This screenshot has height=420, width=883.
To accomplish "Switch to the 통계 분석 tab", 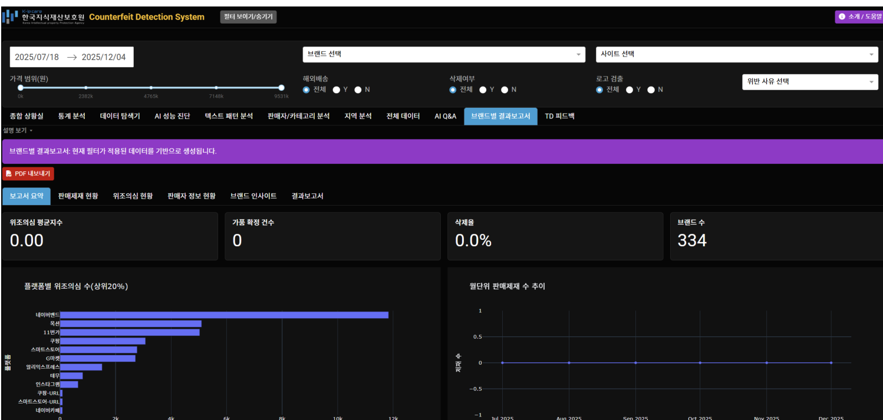I will [71, 116].
